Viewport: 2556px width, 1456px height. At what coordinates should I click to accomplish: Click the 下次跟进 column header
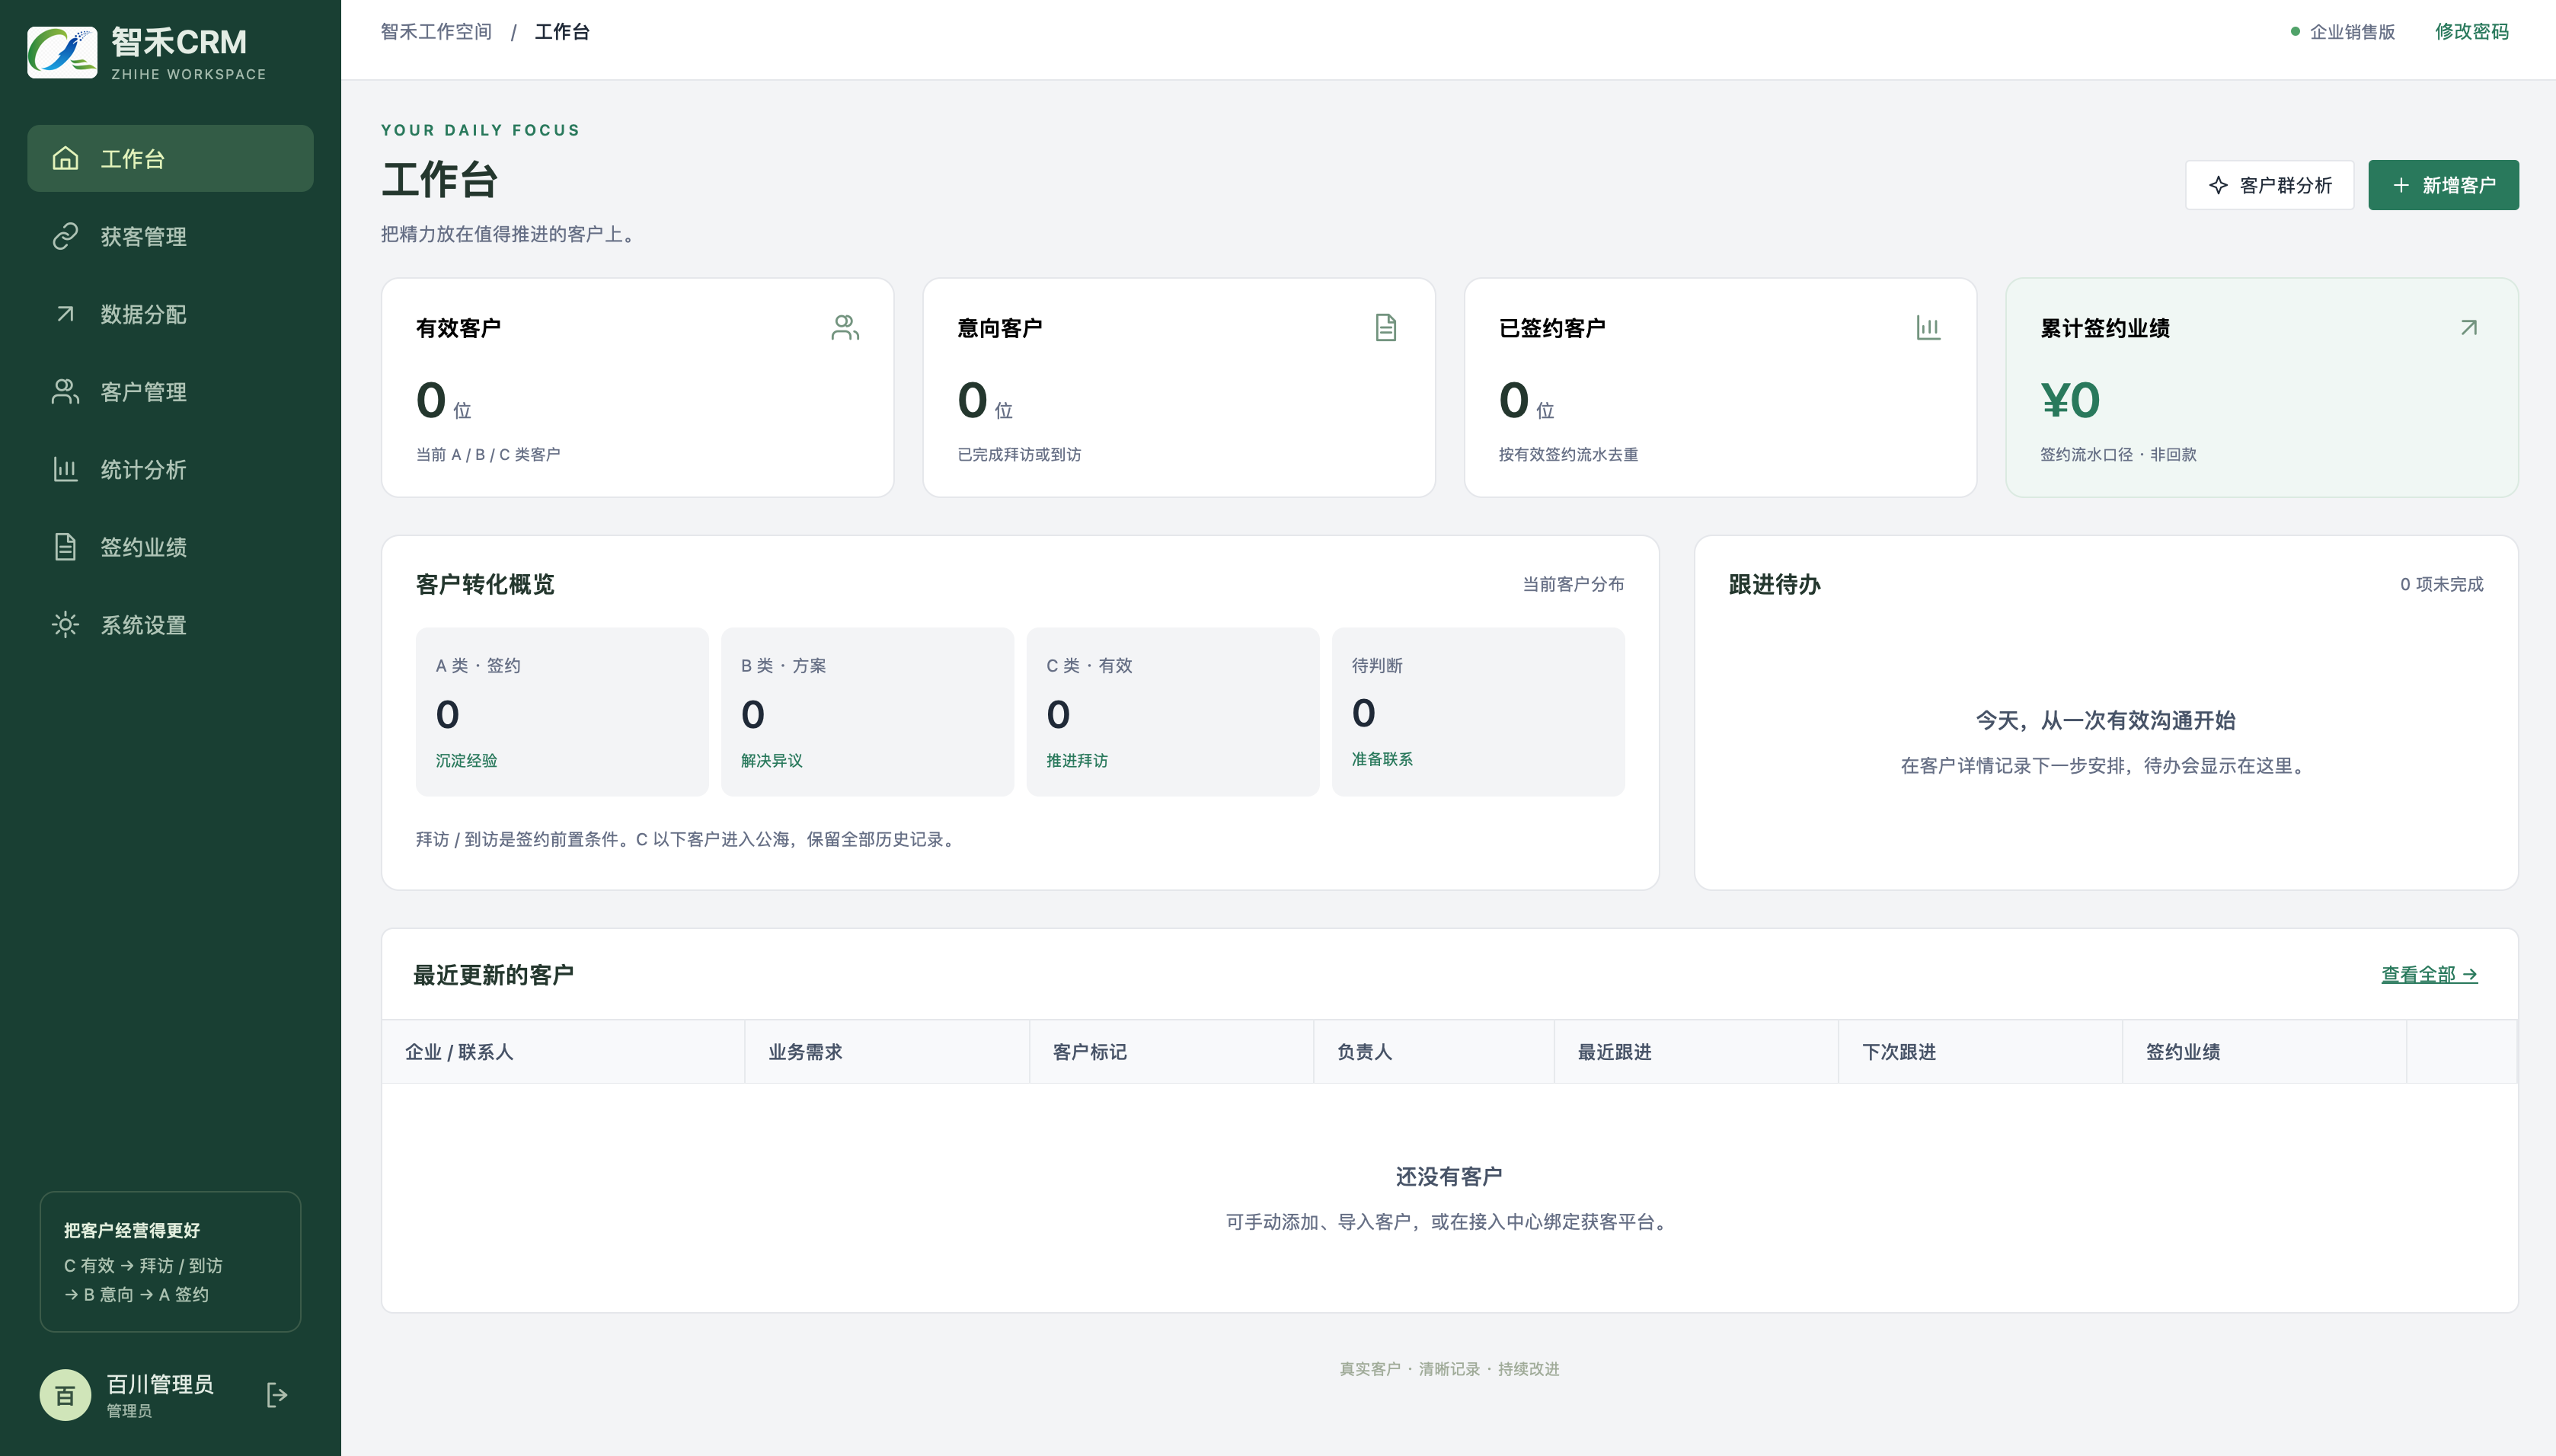[1980, 1052]
